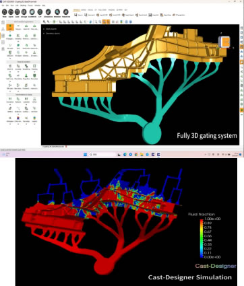
Task: Click the view orientation cube in viewport
Action: (x=224, y=42)
